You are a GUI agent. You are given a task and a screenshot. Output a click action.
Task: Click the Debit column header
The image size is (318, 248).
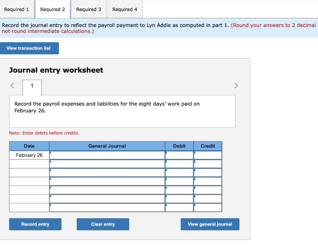tap(179, 146)
